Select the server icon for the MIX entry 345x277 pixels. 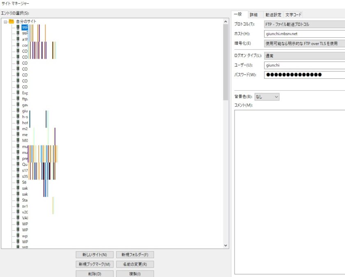(18, 140)
